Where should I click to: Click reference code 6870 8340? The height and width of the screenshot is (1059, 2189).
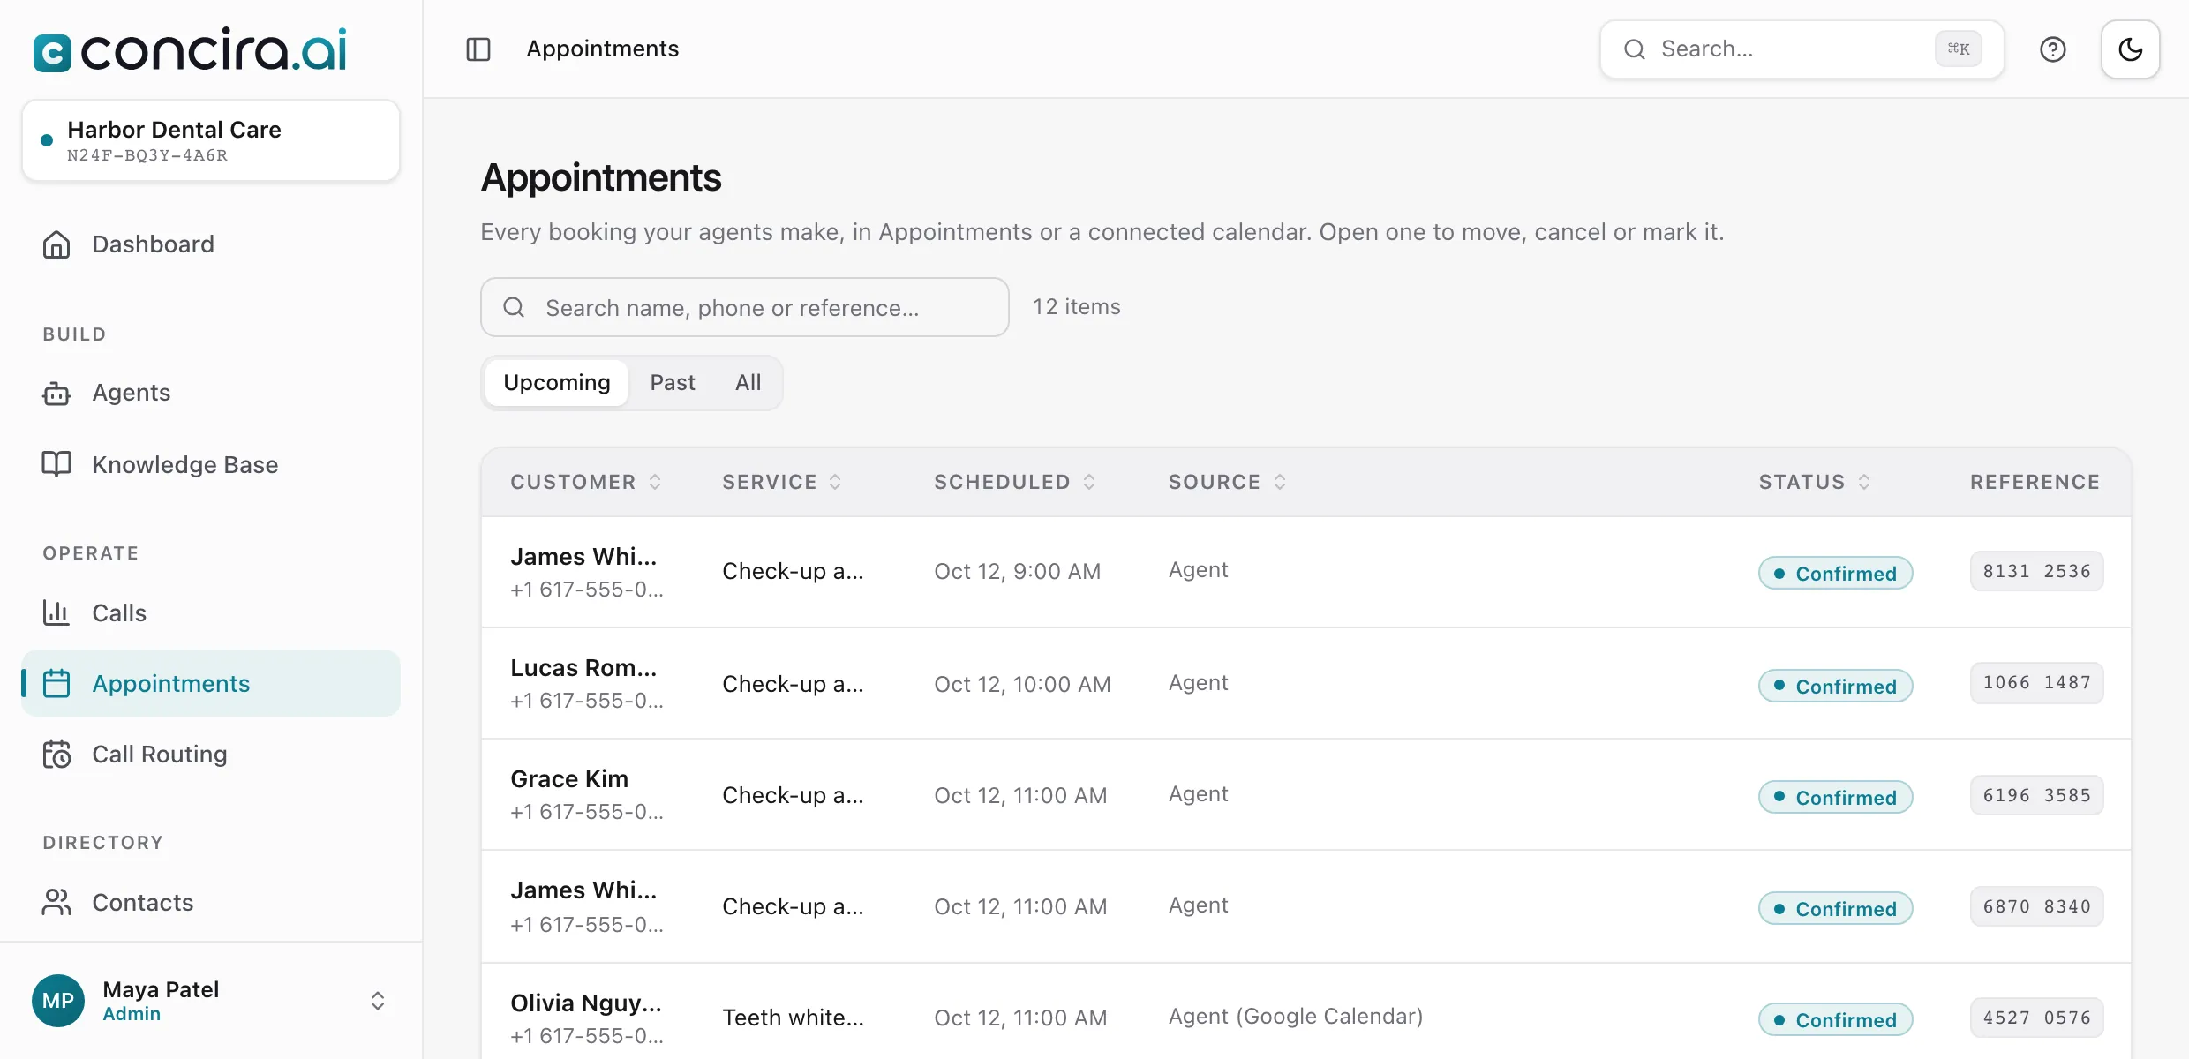pos(2037,906)
